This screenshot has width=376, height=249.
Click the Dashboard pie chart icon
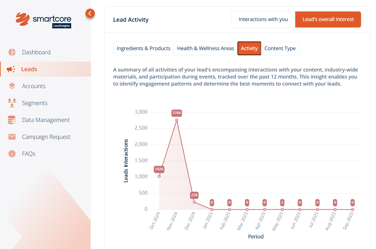point(12,52)
